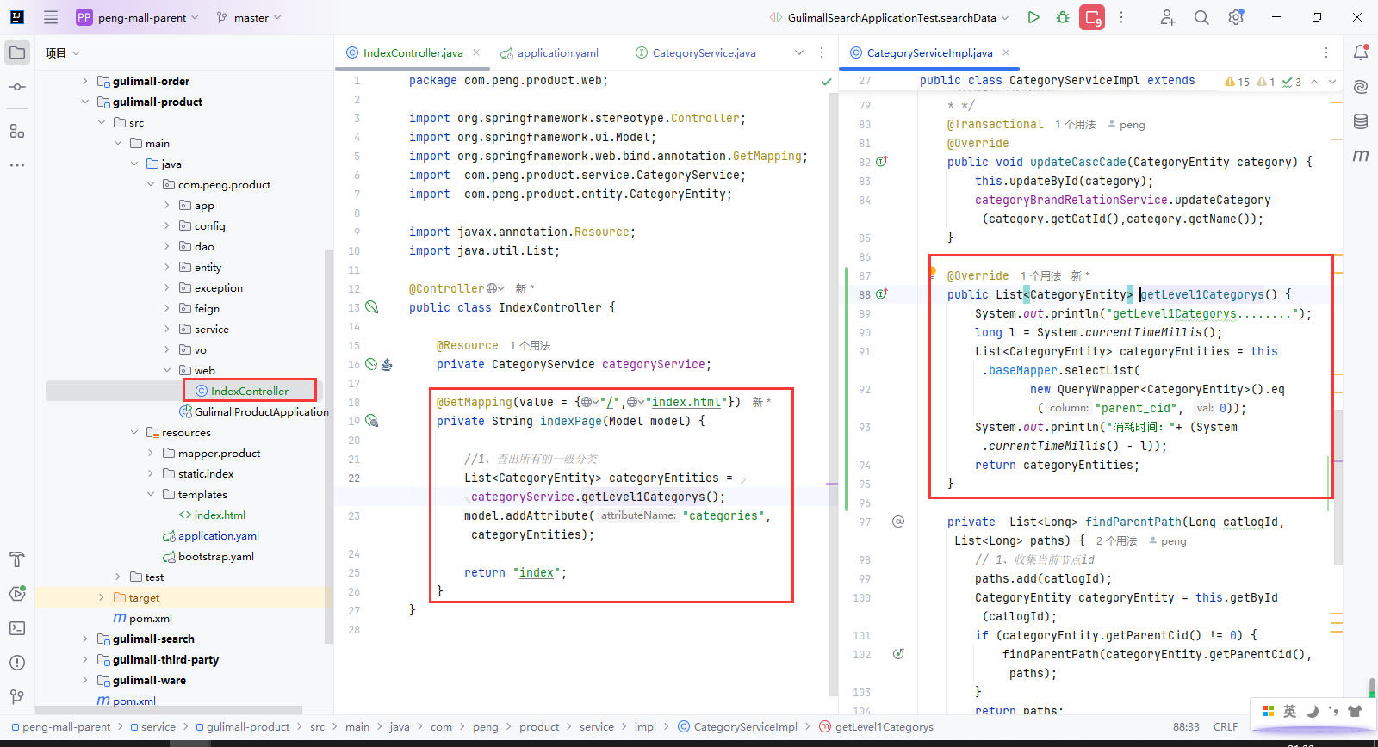Screen dimensions: 1378x747
Task: Collapse the templates folder
Action: [x=150, y=494]
